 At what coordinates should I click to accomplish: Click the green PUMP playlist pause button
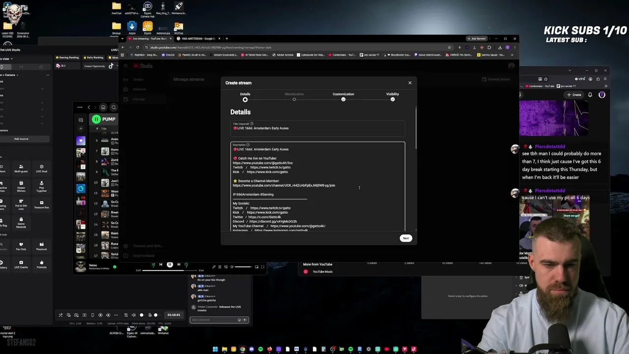pyautogui.click(x=96, y=119)
